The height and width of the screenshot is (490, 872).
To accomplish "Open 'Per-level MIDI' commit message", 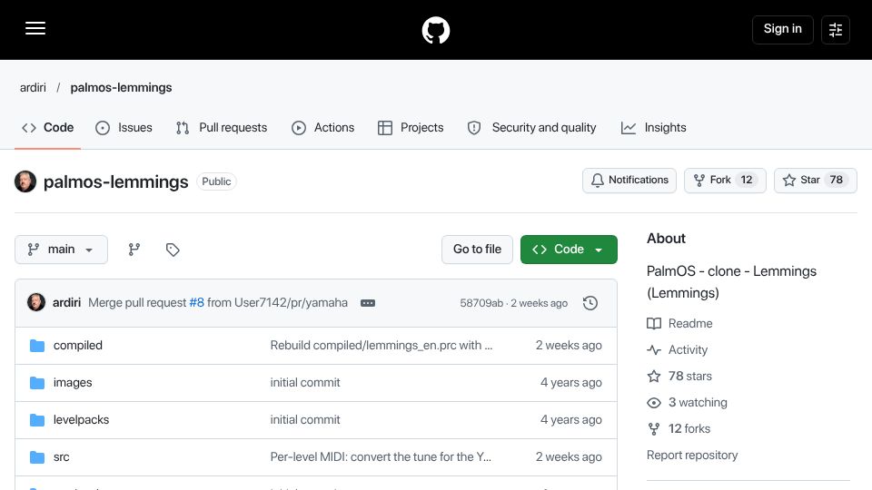I will (381, 457).
